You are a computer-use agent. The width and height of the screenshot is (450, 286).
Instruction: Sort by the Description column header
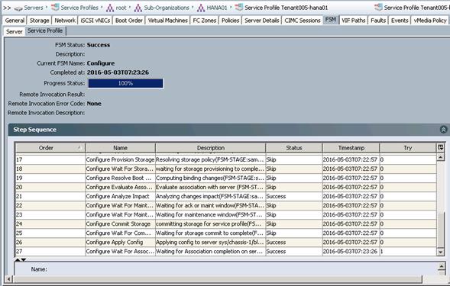point(210,148)
